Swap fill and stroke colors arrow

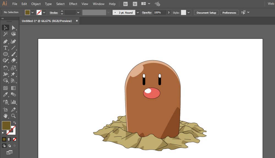click(x=15, y=123)
